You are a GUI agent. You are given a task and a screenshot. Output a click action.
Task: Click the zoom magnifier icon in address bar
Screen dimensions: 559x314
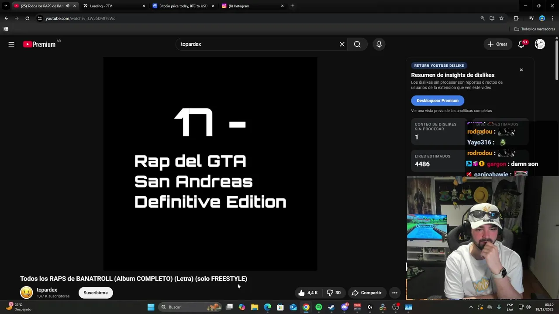(483, 18)
